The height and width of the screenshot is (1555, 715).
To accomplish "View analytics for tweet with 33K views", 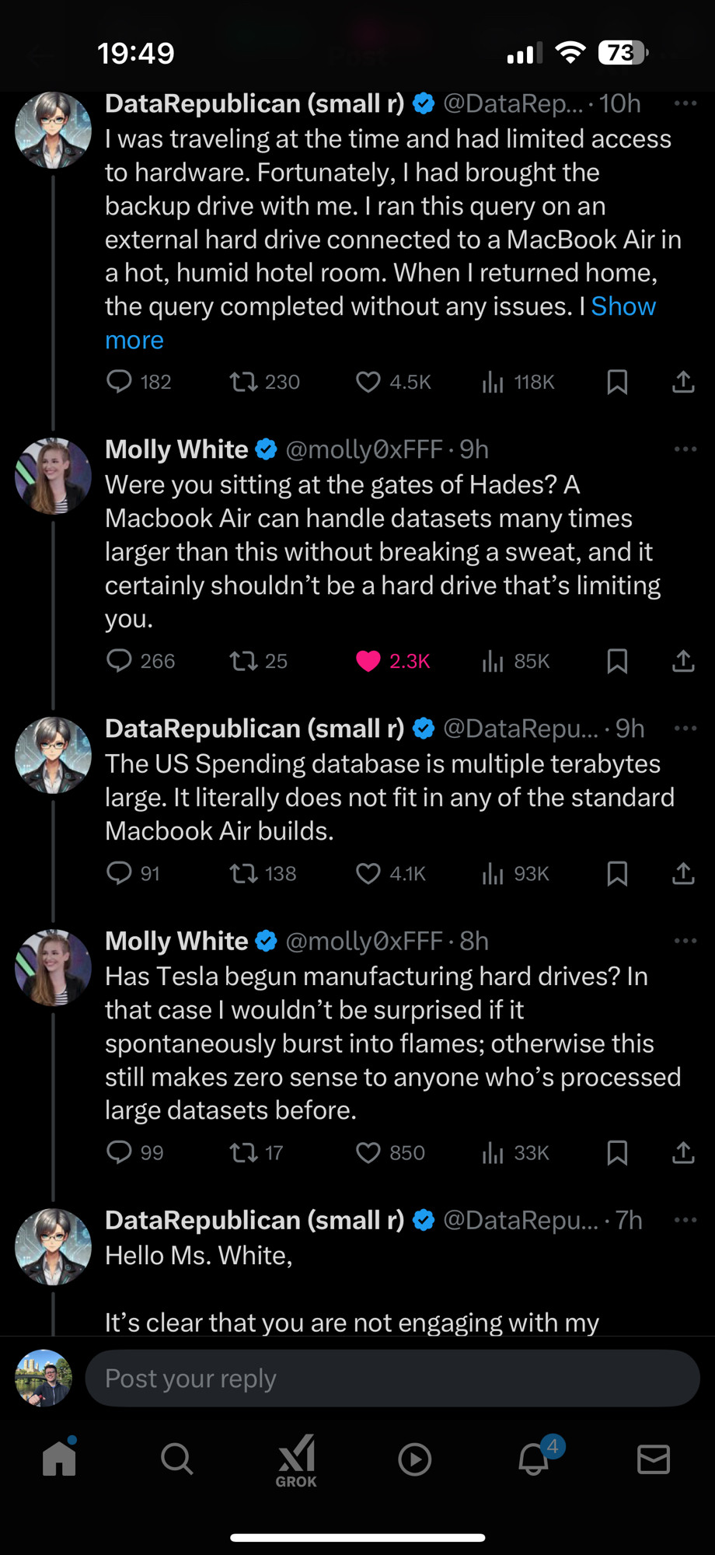I will 493,1152.
